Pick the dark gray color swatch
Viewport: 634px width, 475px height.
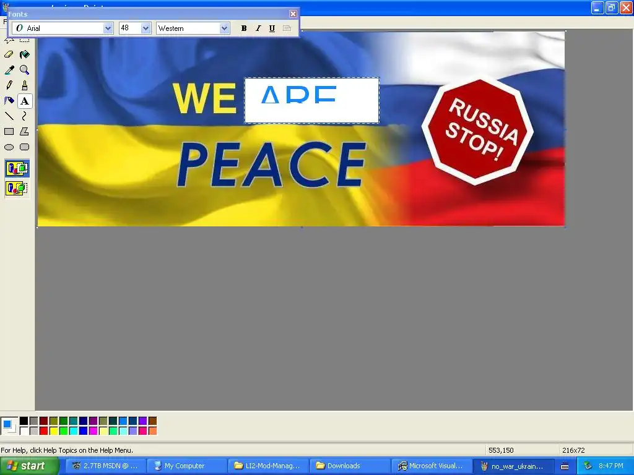(33, 421)
